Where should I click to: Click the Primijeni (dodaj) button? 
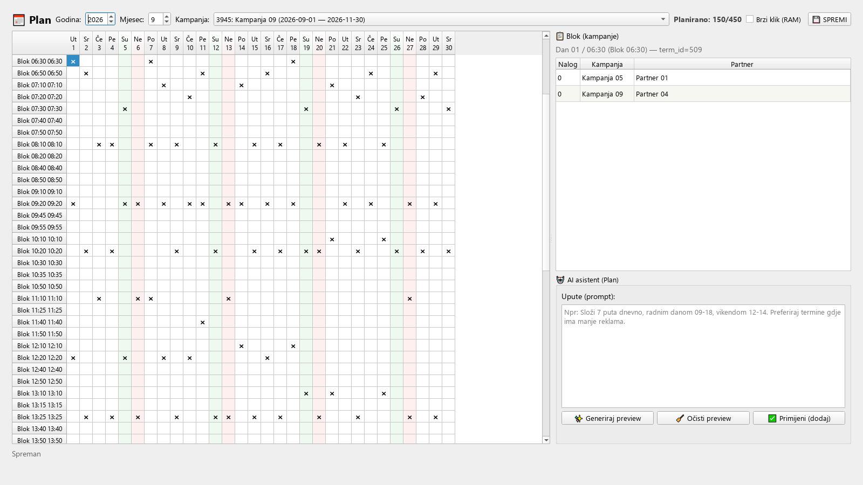coord(799,418)
